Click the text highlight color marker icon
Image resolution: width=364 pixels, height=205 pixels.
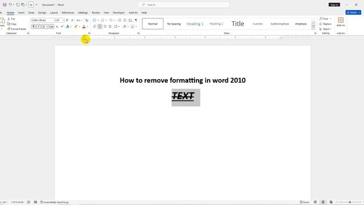point(76,27)
